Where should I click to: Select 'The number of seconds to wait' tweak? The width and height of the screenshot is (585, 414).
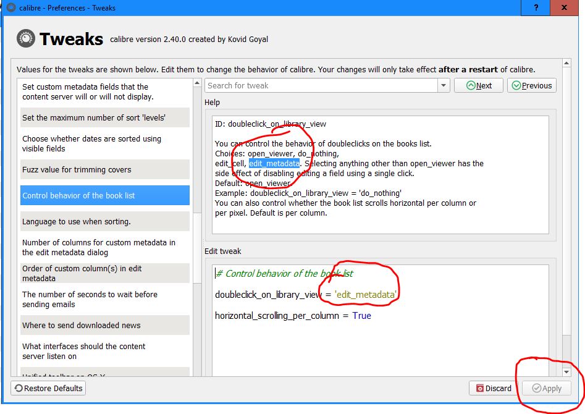click(105, 300)
